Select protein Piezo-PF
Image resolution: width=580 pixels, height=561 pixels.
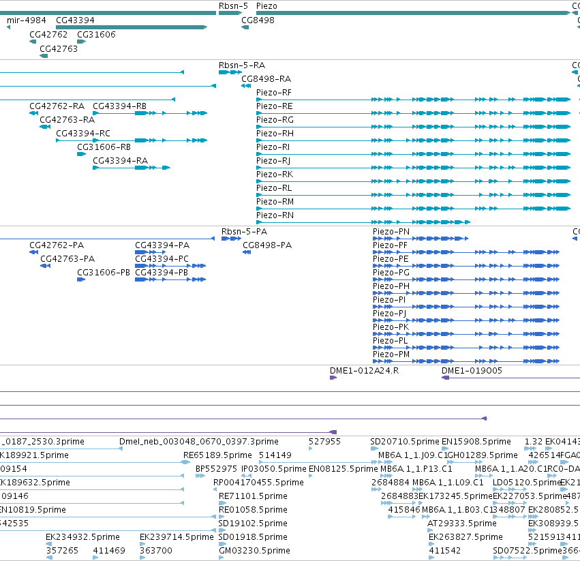390,245
